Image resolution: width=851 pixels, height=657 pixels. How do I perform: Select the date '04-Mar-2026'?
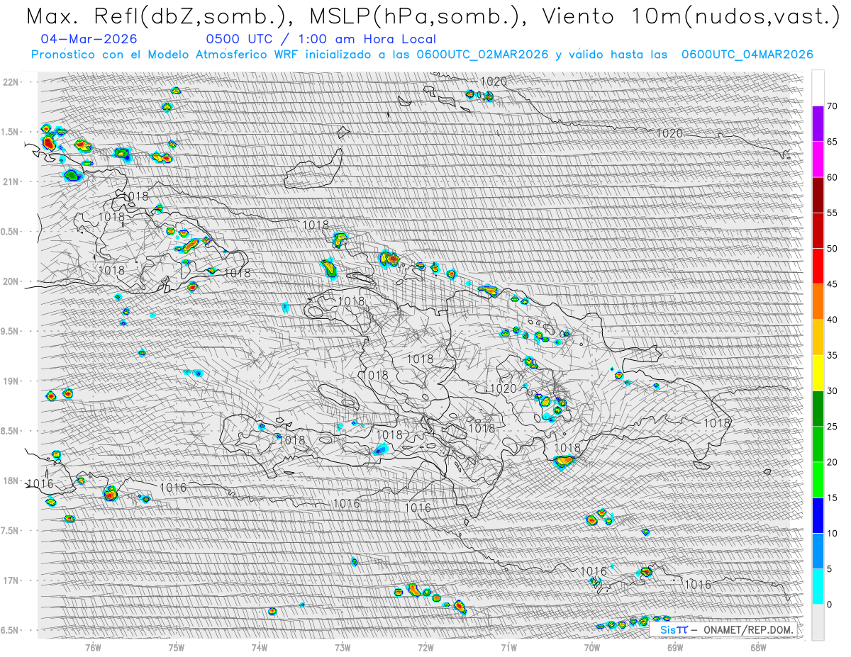coord(89,39)
